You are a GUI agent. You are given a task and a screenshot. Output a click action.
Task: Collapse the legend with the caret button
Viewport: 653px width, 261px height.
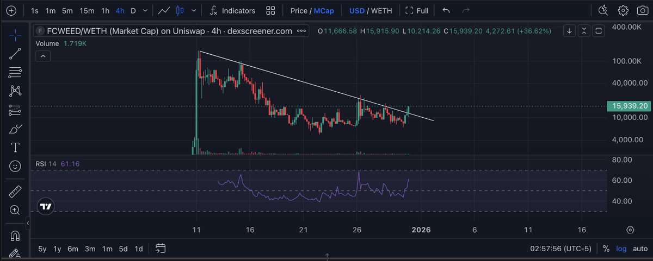pyautogui.click(x=42, y=55)
